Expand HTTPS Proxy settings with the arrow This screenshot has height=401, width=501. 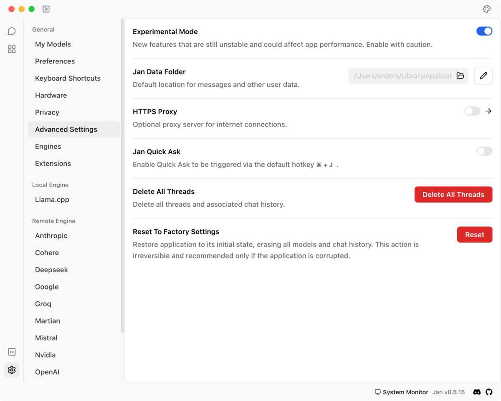tap(488, 111)
